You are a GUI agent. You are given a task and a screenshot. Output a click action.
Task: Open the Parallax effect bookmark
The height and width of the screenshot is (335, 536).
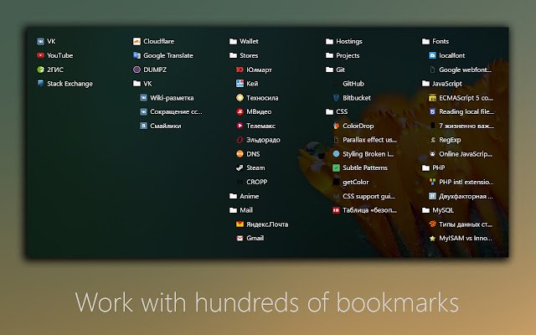click(x=365, y=140)
